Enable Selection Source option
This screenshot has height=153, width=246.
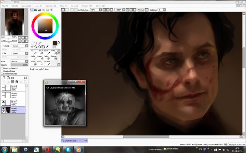[x=2, y=74]
